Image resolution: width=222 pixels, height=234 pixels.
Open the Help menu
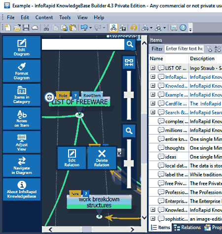pos(99,17)
